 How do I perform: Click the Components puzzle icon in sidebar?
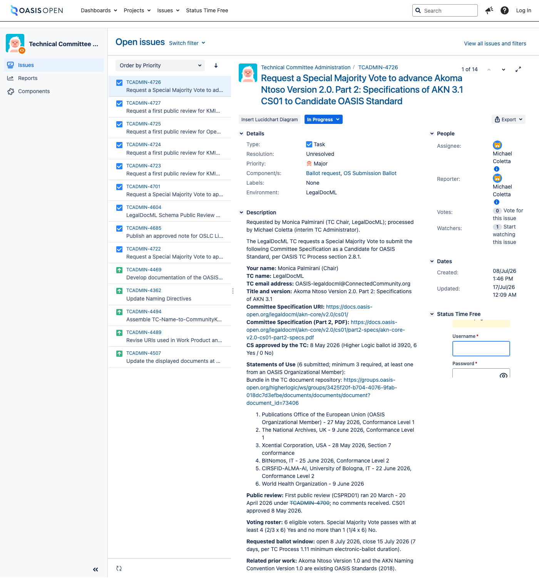[x=10, y=91]
